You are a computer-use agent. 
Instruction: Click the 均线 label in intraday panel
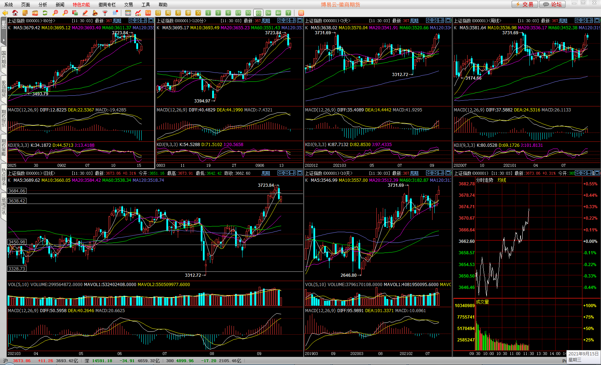(502, 180)
